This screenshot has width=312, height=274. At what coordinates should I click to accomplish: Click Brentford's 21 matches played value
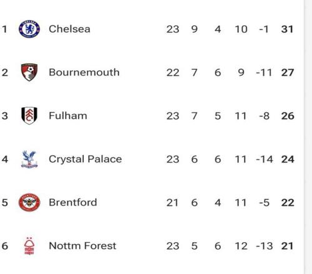[172, 202]
